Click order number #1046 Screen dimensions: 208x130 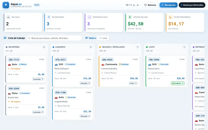[x=42, y=60]
